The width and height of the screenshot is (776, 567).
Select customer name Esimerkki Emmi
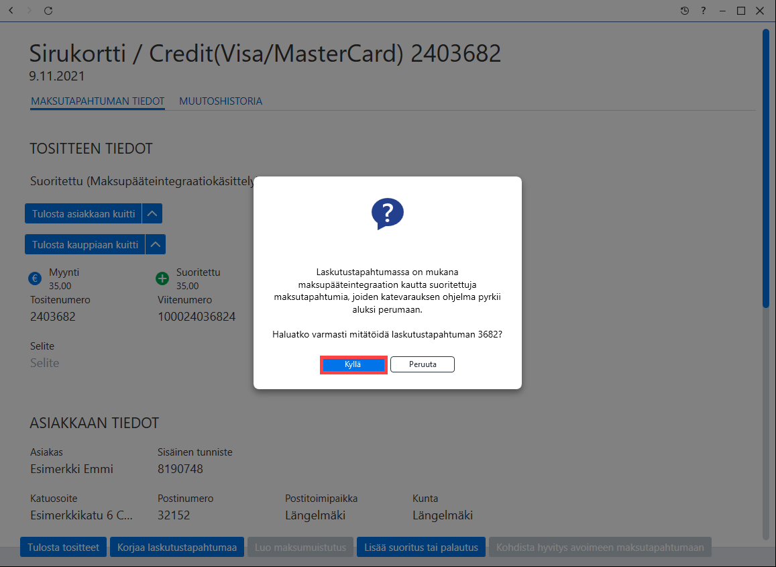(x=72, y=469)
